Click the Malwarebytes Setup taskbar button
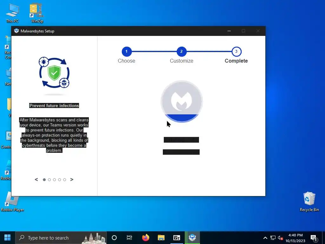 [x=192, y=238]
